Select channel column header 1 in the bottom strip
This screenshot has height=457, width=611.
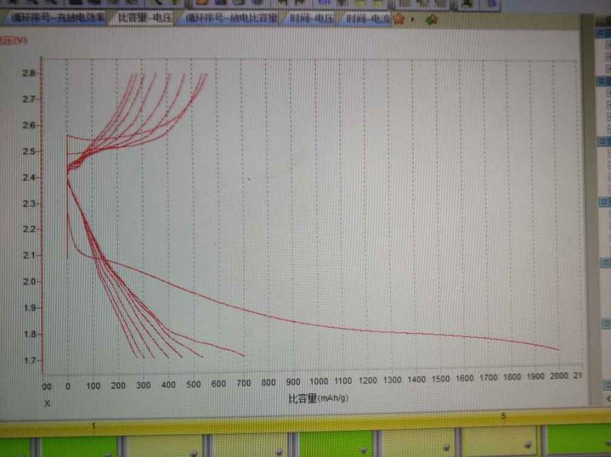(94, 426)
